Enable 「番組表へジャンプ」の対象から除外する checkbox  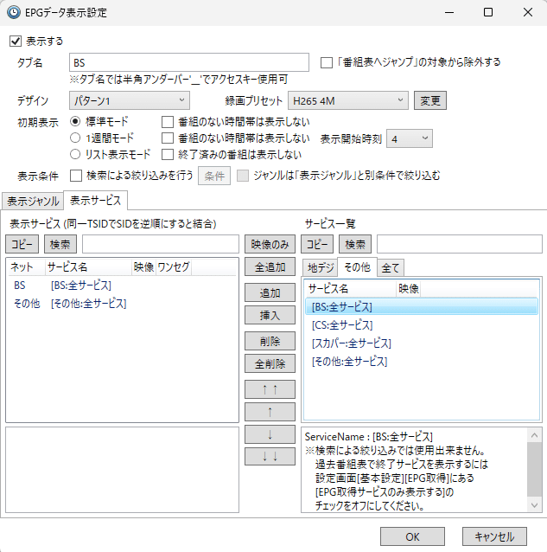(x=327, y=62)
